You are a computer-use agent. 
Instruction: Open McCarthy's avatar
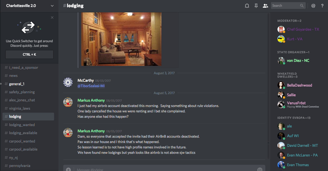pos(68,82)
